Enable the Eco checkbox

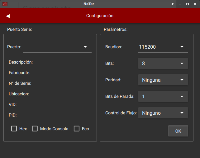click(77, 129)
